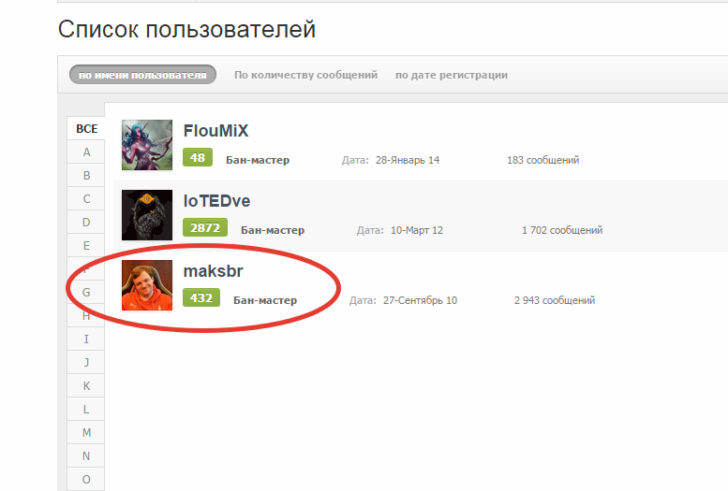Screen dimensions: 728x491
Task: Sort by 'по дате регистрации'
Action: pyautogui.click(x=452, y=75)
